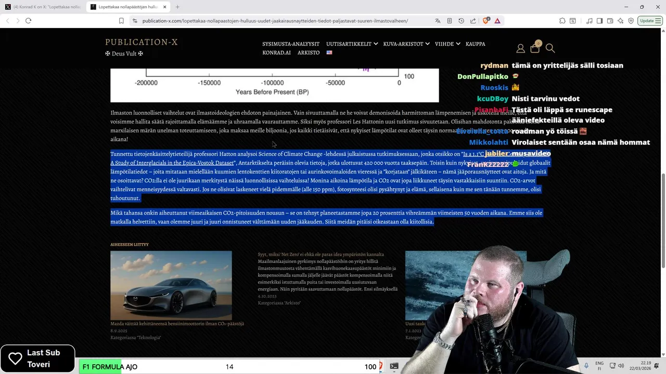The image size is (666, 374).
Task: Click the network icon in system tray
Action: tap(612, 366)
